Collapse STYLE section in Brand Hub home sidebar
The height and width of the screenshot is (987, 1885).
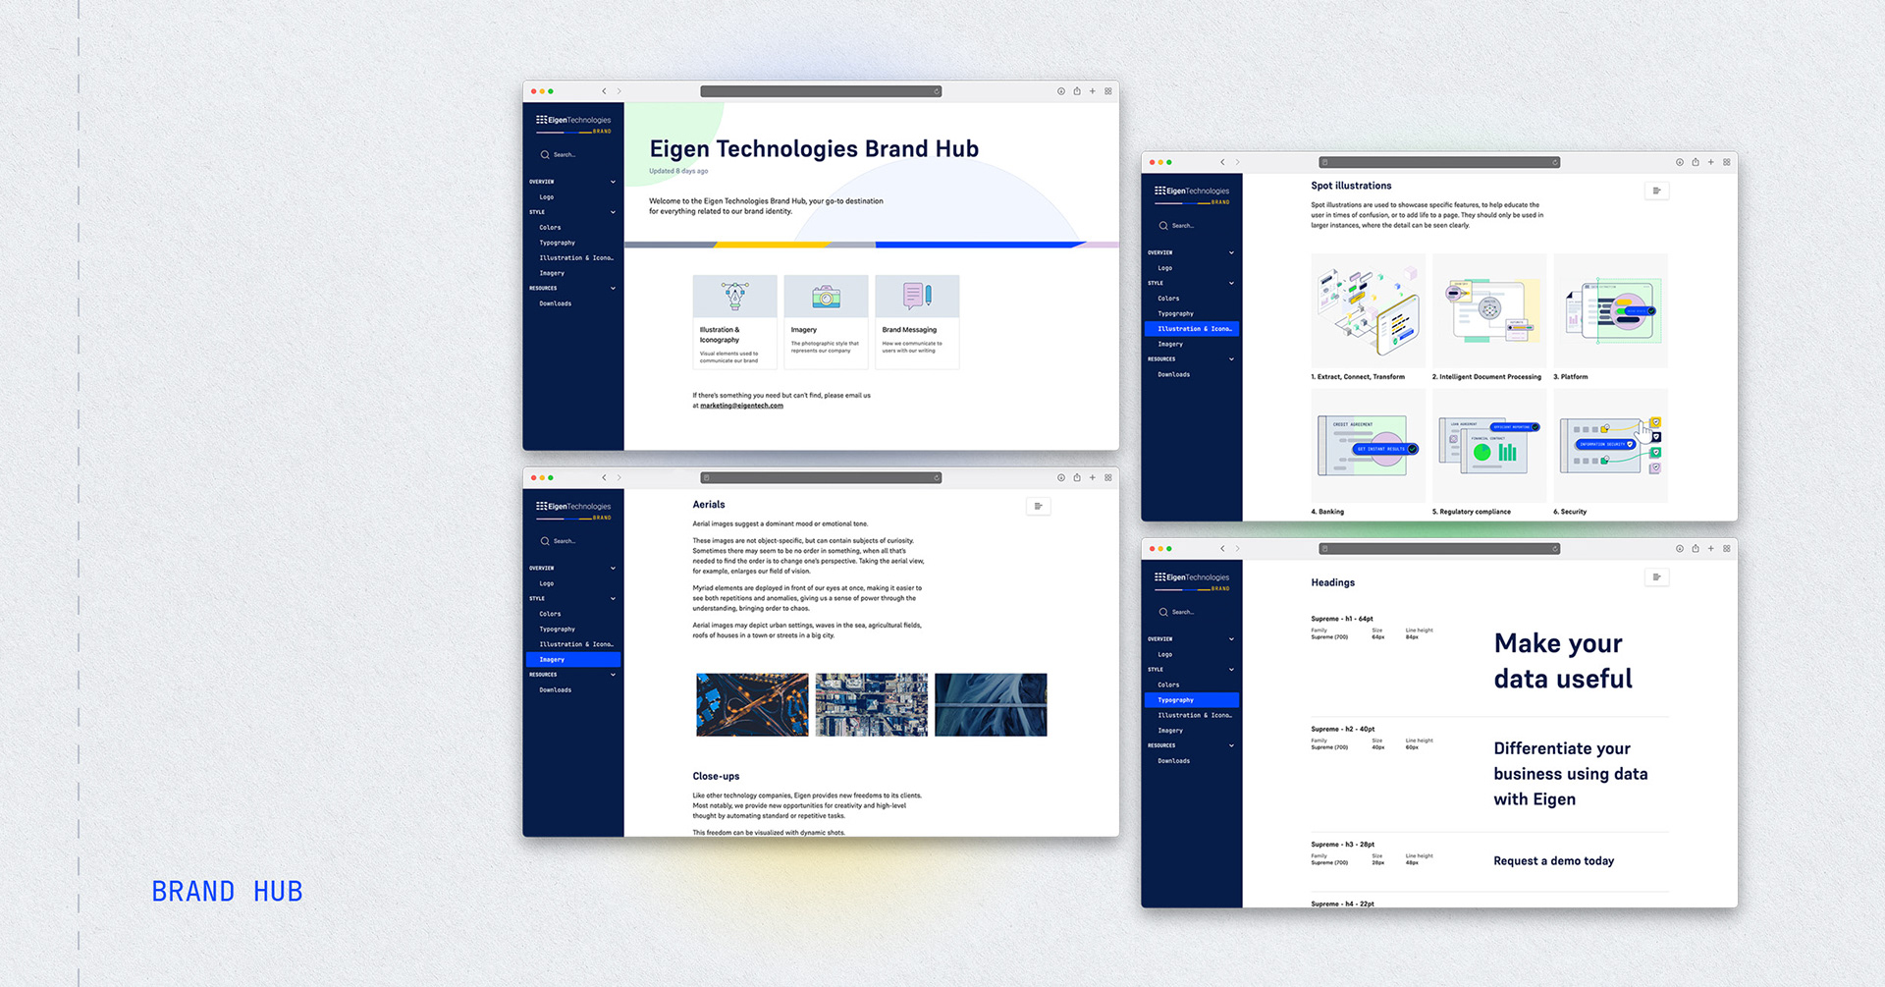click(613, 212)
